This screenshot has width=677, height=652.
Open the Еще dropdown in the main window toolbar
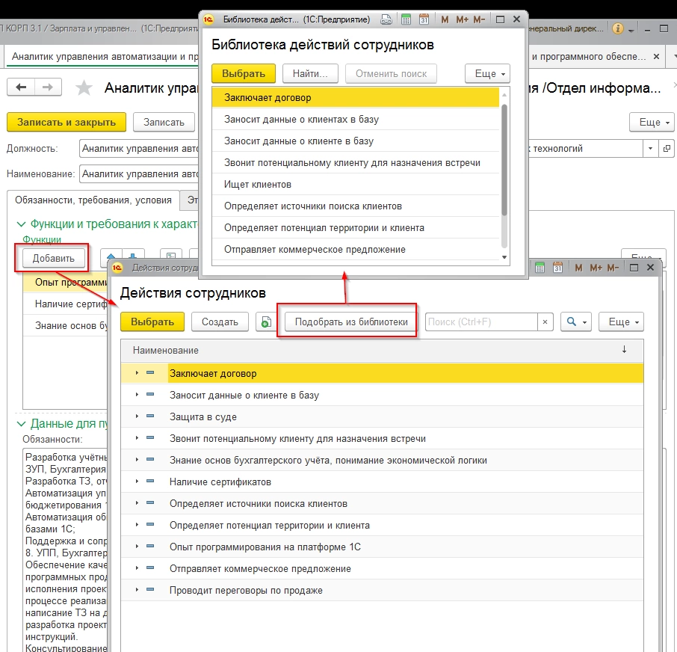(652, 123)
